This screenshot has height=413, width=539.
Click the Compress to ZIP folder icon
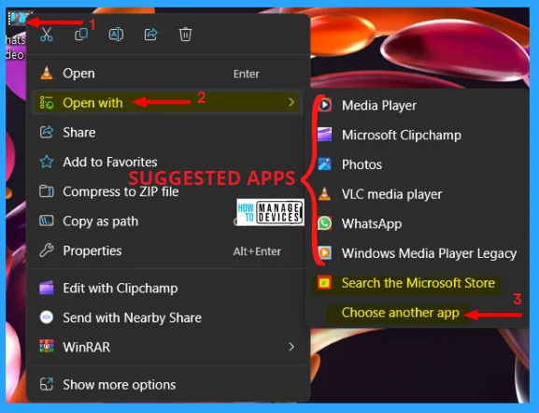point(47,192)
